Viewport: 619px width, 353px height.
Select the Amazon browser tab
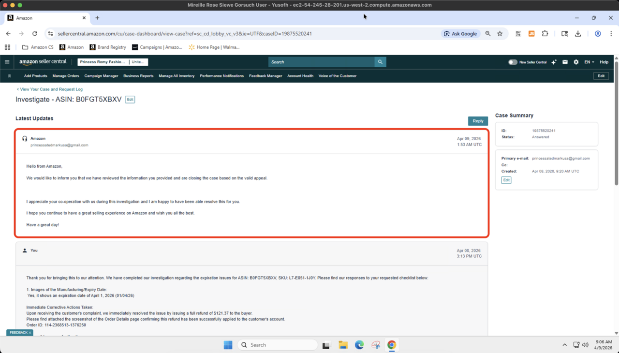(46, 18)
